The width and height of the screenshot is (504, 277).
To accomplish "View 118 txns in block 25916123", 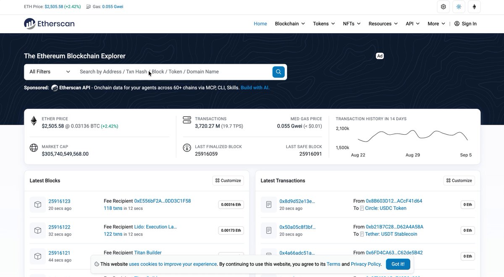I will click(113, 208).
